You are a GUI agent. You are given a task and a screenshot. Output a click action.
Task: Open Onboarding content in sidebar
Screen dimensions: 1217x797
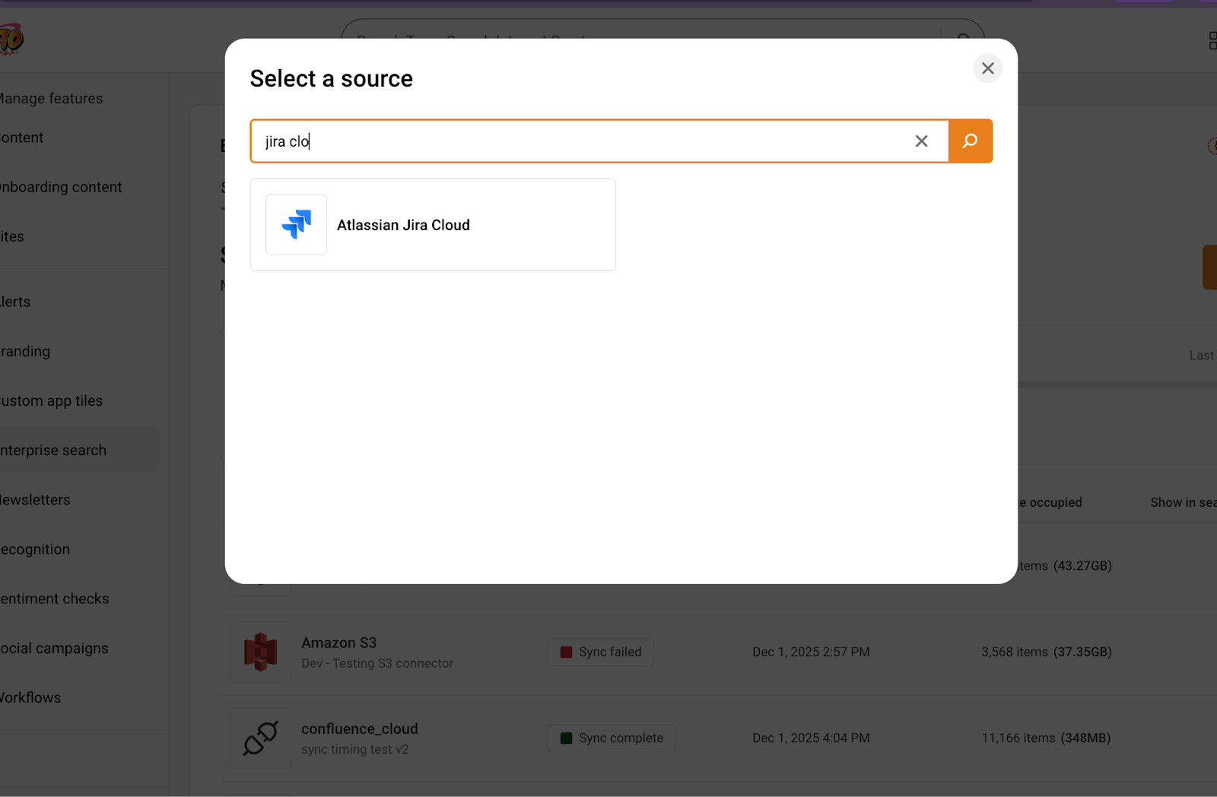tap(61, 188)
